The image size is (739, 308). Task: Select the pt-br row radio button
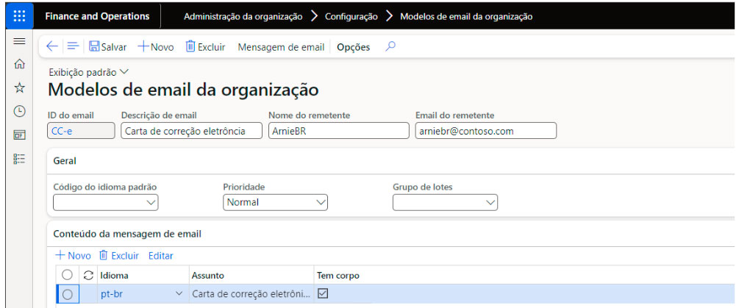[68, 294]
